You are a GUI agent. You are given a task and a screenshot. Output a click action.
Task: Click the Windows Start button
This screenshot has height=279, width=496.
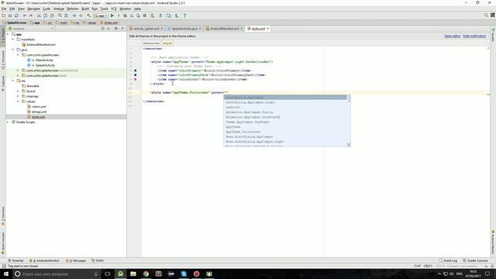[x=6, y=274]
